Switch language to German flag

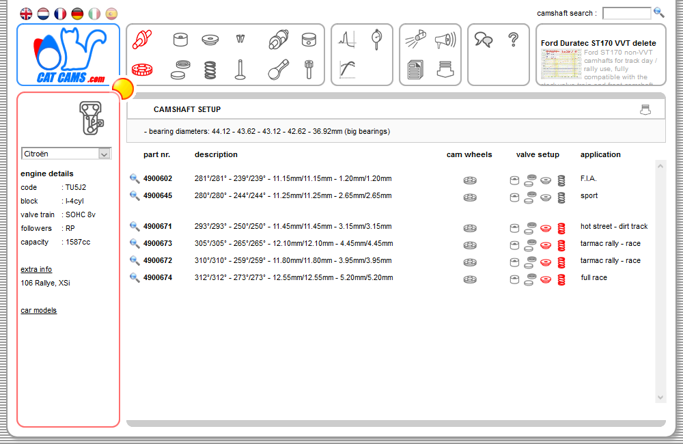point(77,14)
